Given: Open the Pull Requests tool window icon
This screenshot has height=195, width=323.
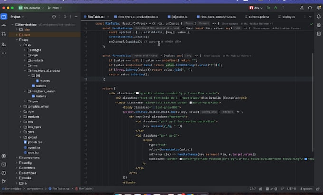Looking at the screenshot, I should pos(4,34).
